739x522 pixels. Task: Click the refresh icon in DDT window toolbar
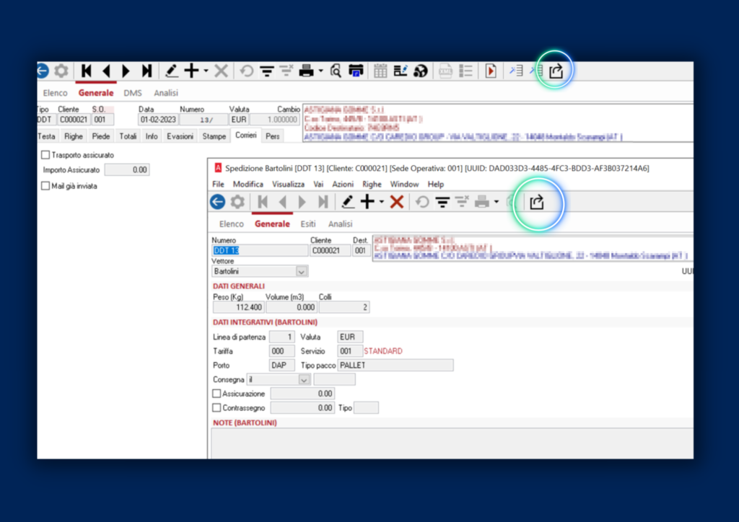click(x=247, y=71)
